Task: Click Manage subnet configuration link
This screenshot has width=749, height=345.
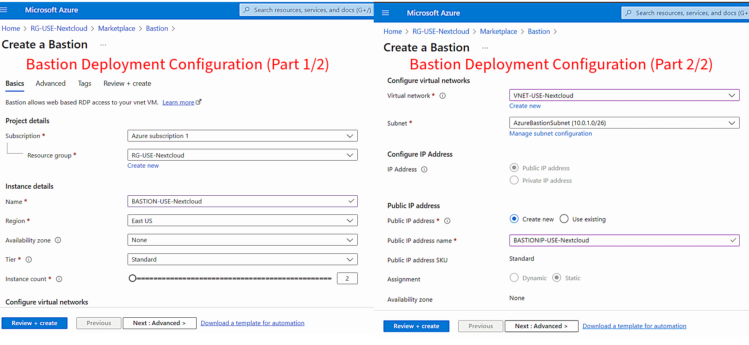Action: [550, 134]
